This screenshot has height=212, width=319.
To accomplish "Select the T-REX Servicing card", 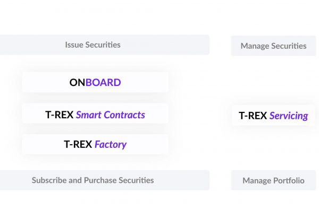I will point(273,116).
